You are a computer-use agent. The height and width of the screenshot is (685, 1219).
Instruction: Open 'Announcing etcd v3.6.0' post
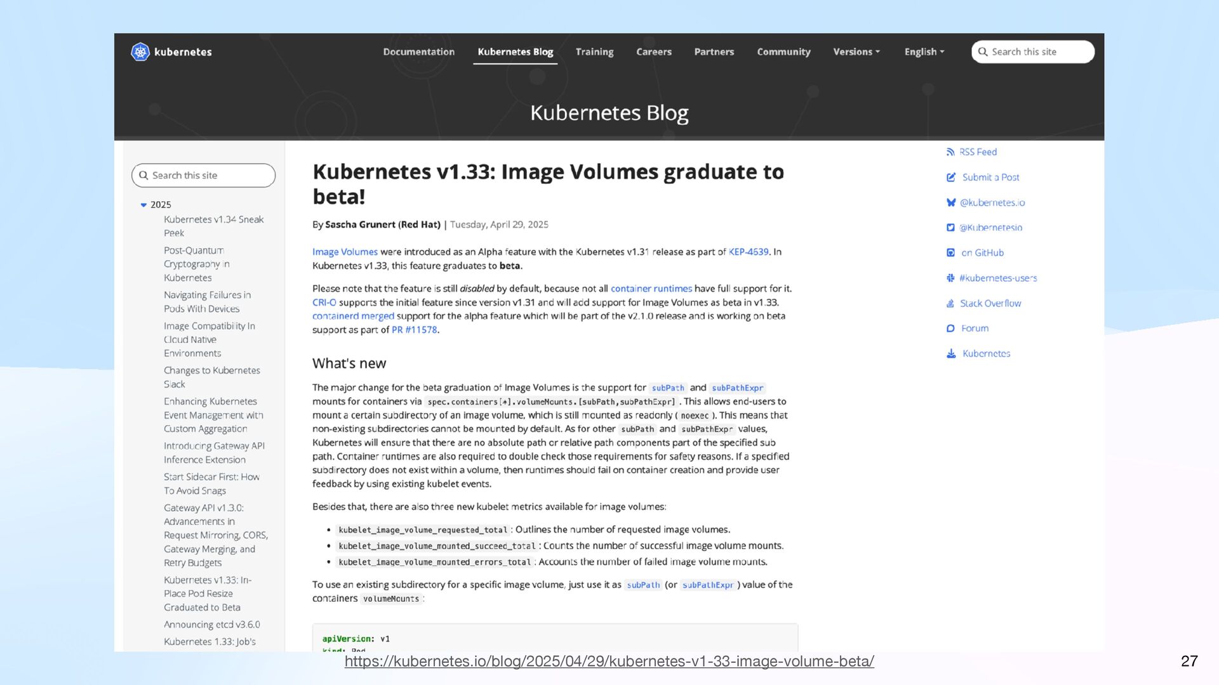click(x=211, y=625)
